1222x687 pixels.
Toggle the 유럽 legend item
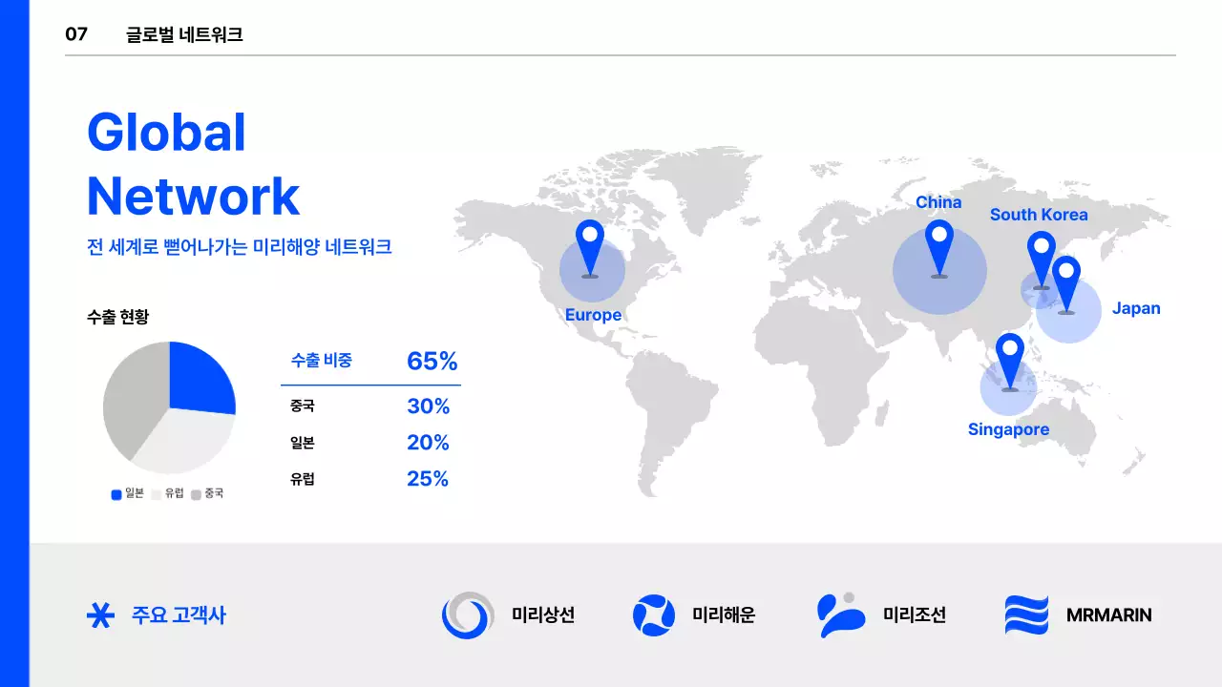coord(167,494)
